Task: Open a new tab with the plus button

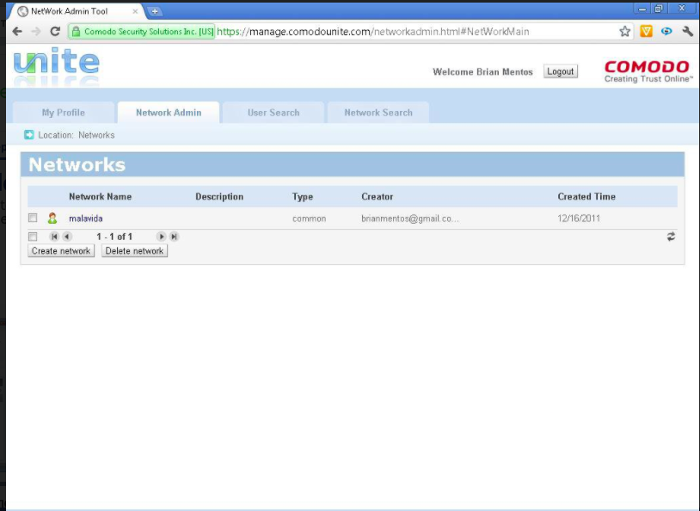Action: pyautogui.click(x=155, y=11)
